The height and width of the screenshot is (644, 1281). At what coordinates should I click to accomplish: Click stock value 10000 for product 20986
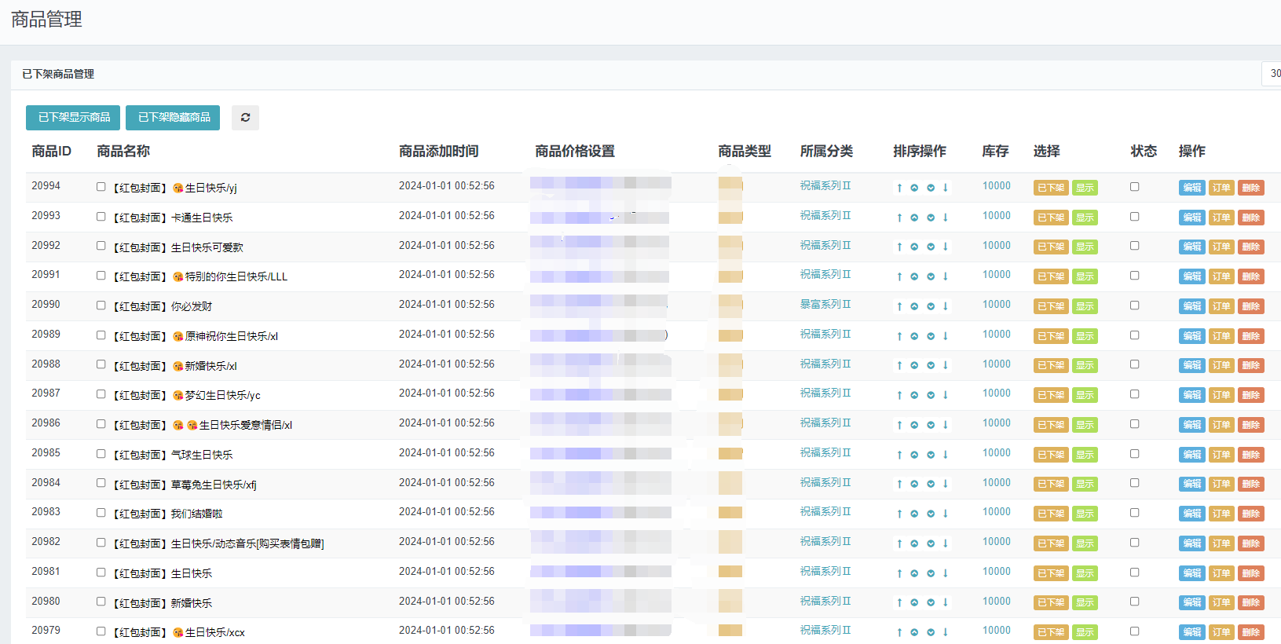(x=997, y=423)
